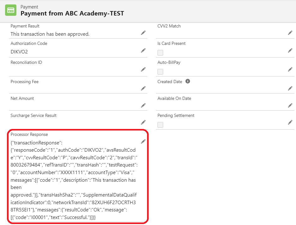The image size is (296, 225).
Task: Edit Created Date using pencil icon
Action: 290,88
